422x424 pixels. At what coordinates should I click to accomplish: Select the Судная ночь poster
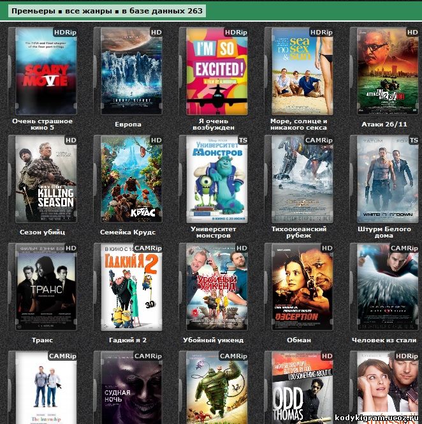click(131, 388)
